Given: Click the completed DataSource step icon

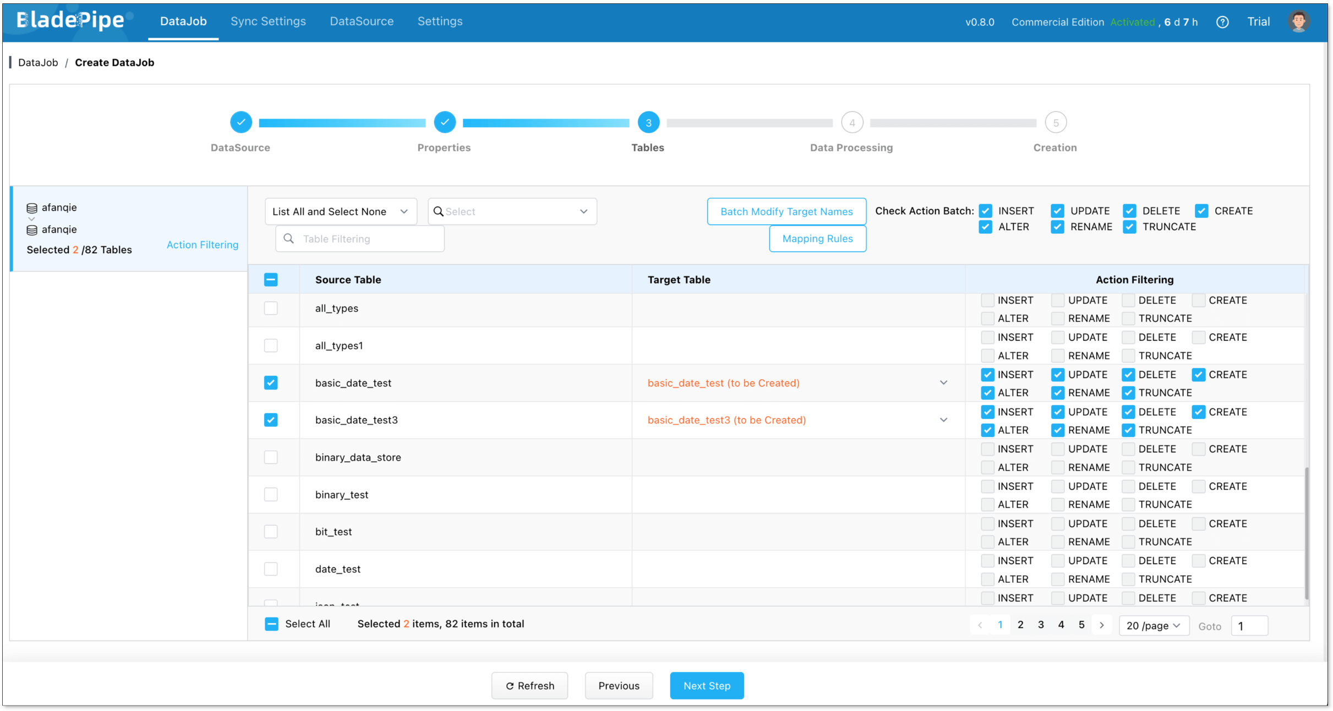Looking at the screenshot, I should tap(241, 122).
